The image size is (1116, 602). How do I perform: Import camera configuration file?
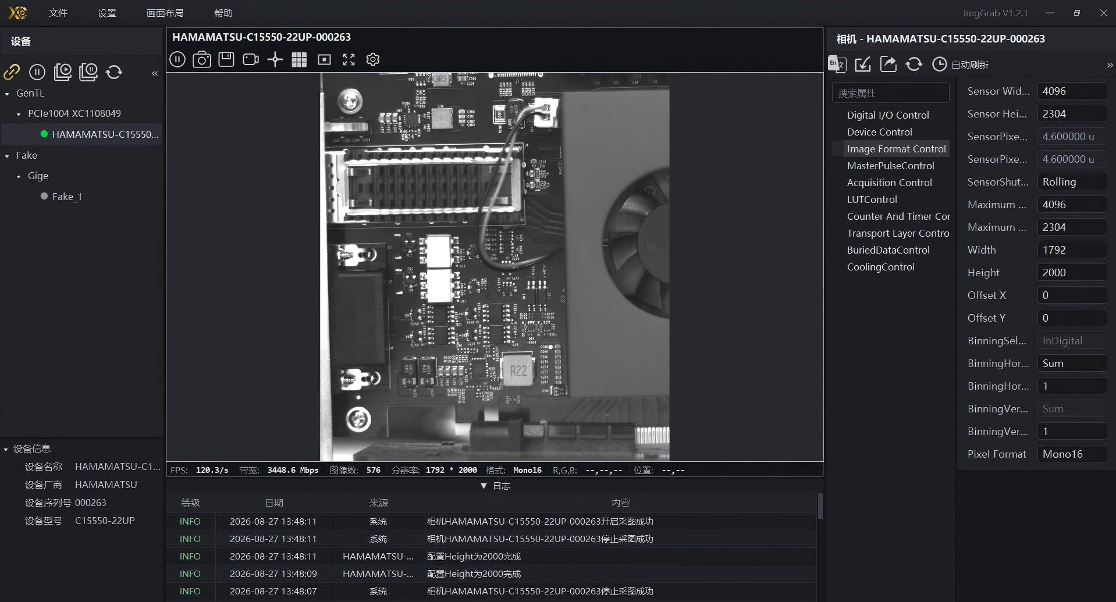point(863,64)
